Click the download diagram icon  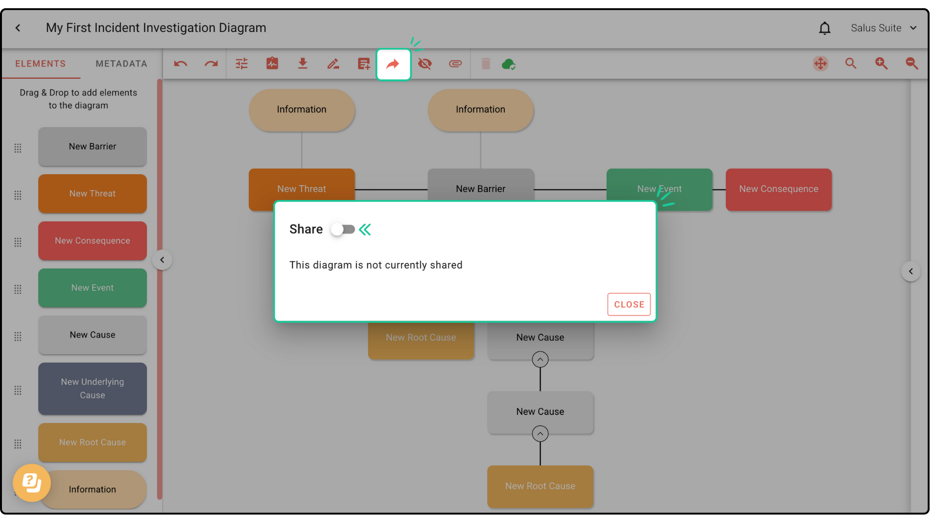[303, 64]
